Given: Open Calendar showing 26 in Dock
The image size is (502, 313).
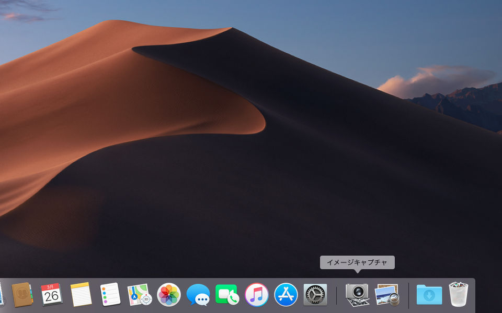Looking at the screenshot, I should (51, 294).
